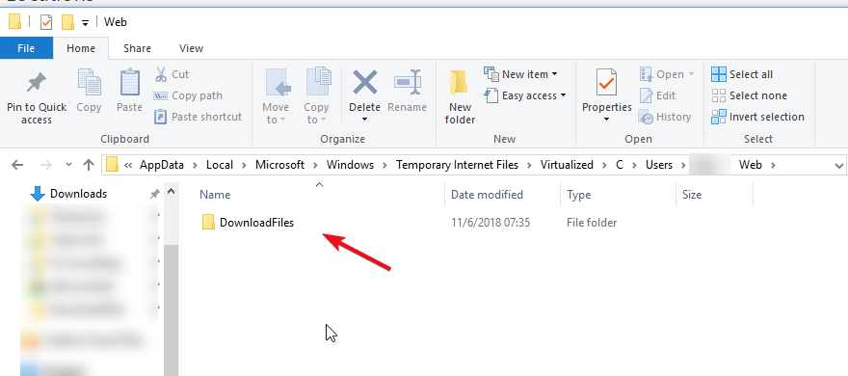848x376 pixels.
Task: Go up one folder level
Action: click(x=89, y=165)
